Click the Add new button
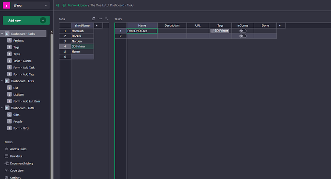This screenshot has height=179, width=331. pos(26,21)
